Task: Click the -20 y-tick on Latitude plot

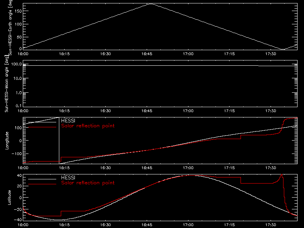Action: pos(18,209)
